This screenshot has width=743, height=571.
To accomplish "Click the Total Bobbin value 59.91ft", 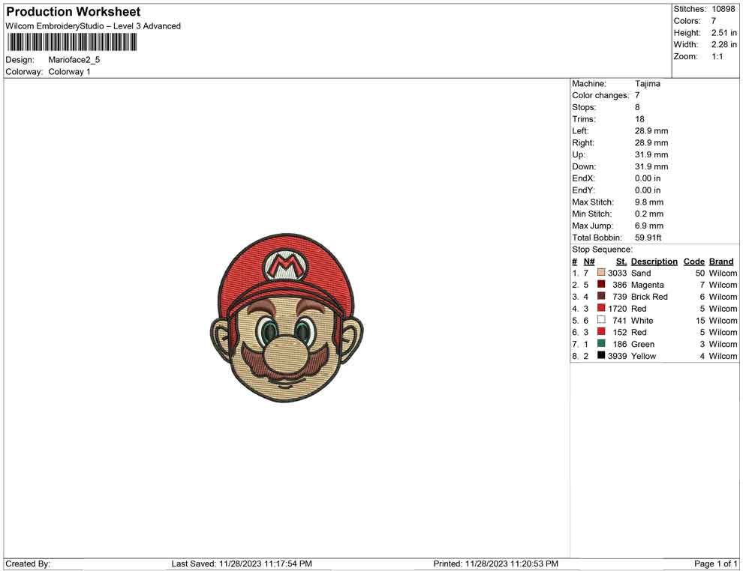I will click(x=648, y=238).
